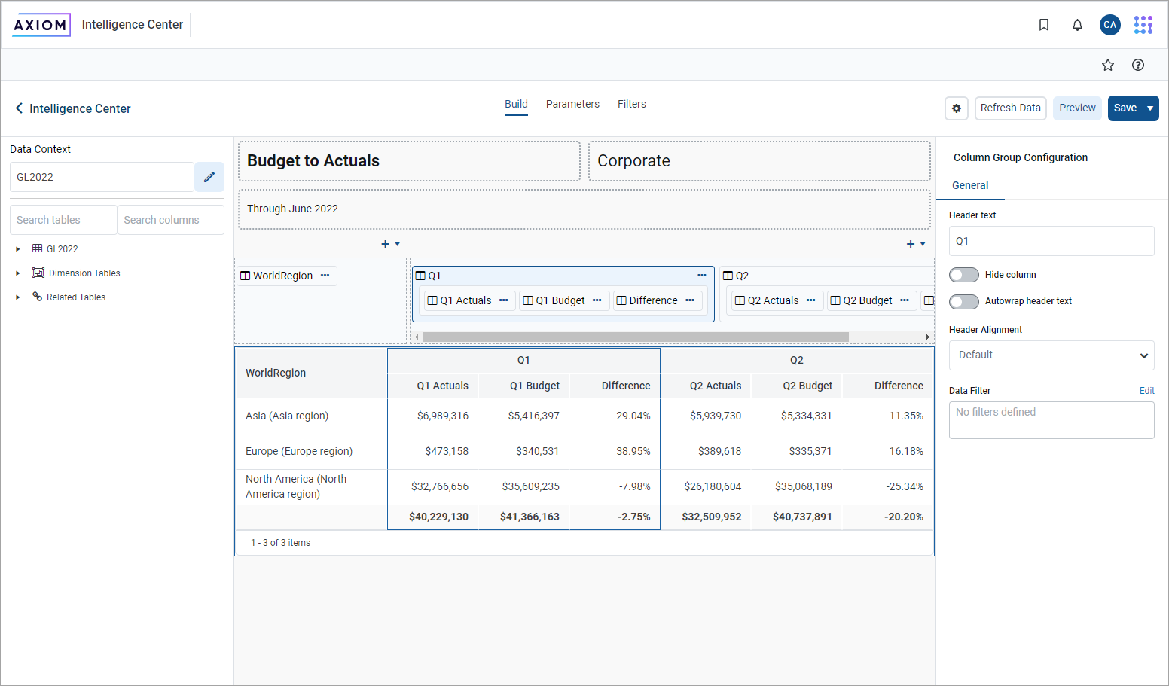The width and height of the screenshot is (1169, 686).
Task: Expand the Dimension Tables node
Action: pyautogui.click(x=18, y=273)
